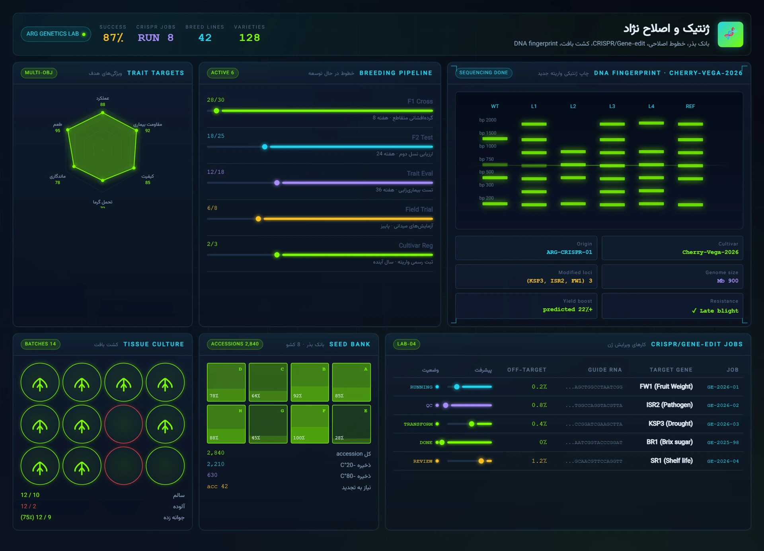Select seed vault cell F at 100%
This screenshot has height=551, width=764.
310,424
